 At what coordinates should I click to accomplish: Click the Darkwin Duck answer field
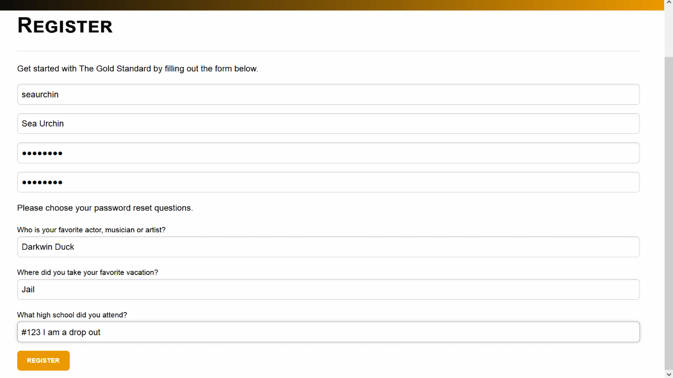tap(328, 247)
